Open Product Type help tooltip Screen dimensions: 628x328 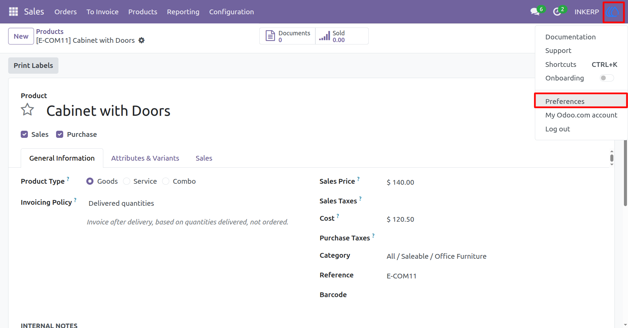click(x=68, y=178)
